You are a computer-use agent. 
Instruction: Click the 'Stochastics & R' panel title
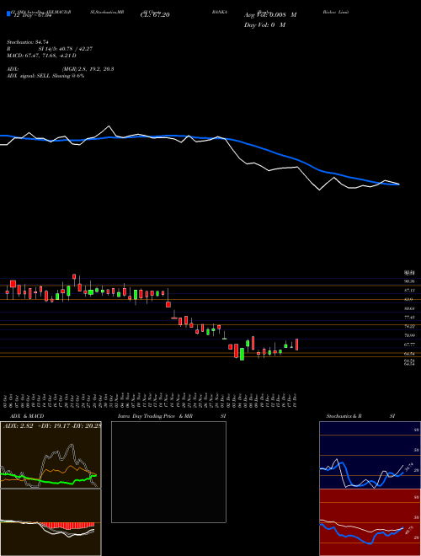pyautogui.click(x=344, y=416)
